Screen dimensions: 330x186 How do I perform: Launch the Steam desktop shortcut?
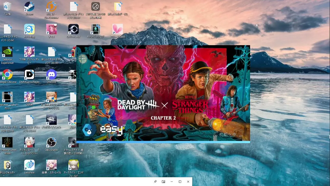[x=29, y=9]
